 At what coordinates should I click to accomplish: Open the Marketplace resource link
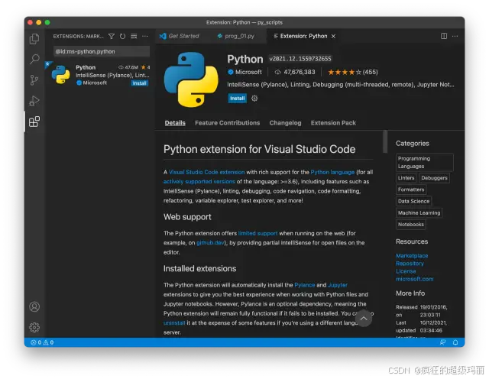pos(412,256)
